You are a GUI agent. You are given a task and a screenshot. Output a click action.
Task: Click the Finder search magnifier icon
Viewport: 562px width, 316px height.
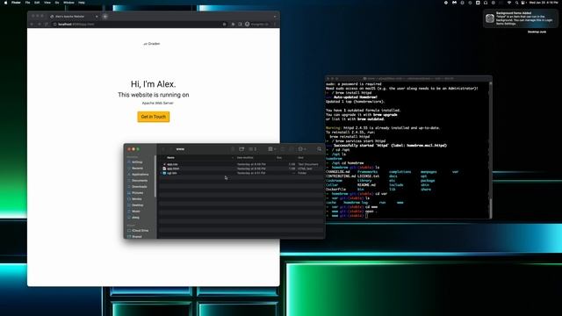tap(319, 149)
